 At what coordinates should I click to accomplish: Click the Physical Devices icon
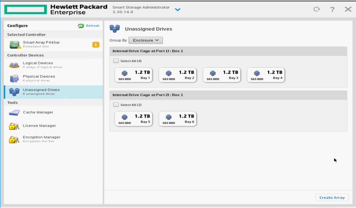[x=14, y=78]
